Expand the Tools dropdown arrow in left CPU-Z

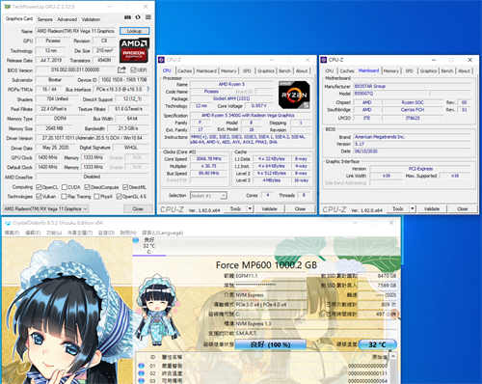click(x=250, y=208)
